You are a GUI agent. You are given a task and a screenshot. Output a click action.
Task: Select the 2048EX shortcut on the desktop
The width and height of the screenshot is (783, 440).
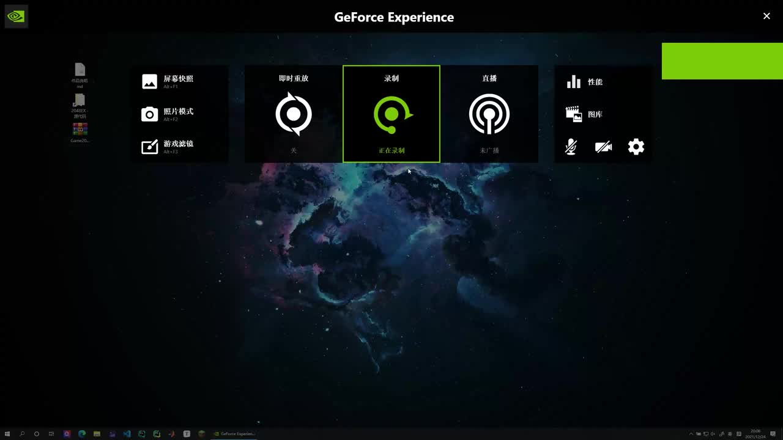click(80, 106)
